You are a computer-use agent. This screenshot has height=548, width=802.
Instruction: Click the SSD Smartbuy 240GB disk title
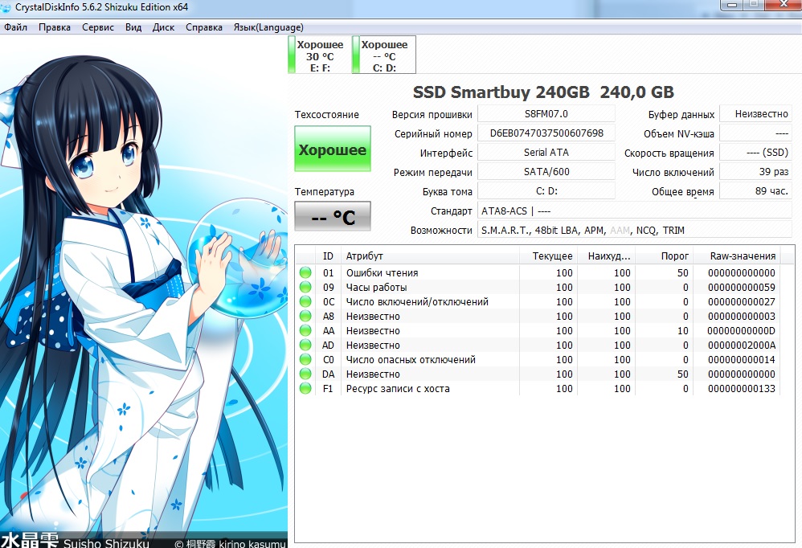tap(543, 92)
